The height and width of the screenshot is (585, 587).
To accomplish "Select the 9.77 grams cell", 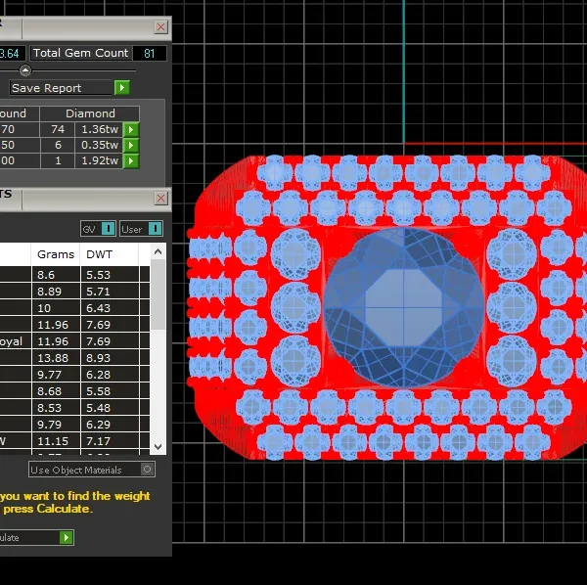I will [56, 375].
